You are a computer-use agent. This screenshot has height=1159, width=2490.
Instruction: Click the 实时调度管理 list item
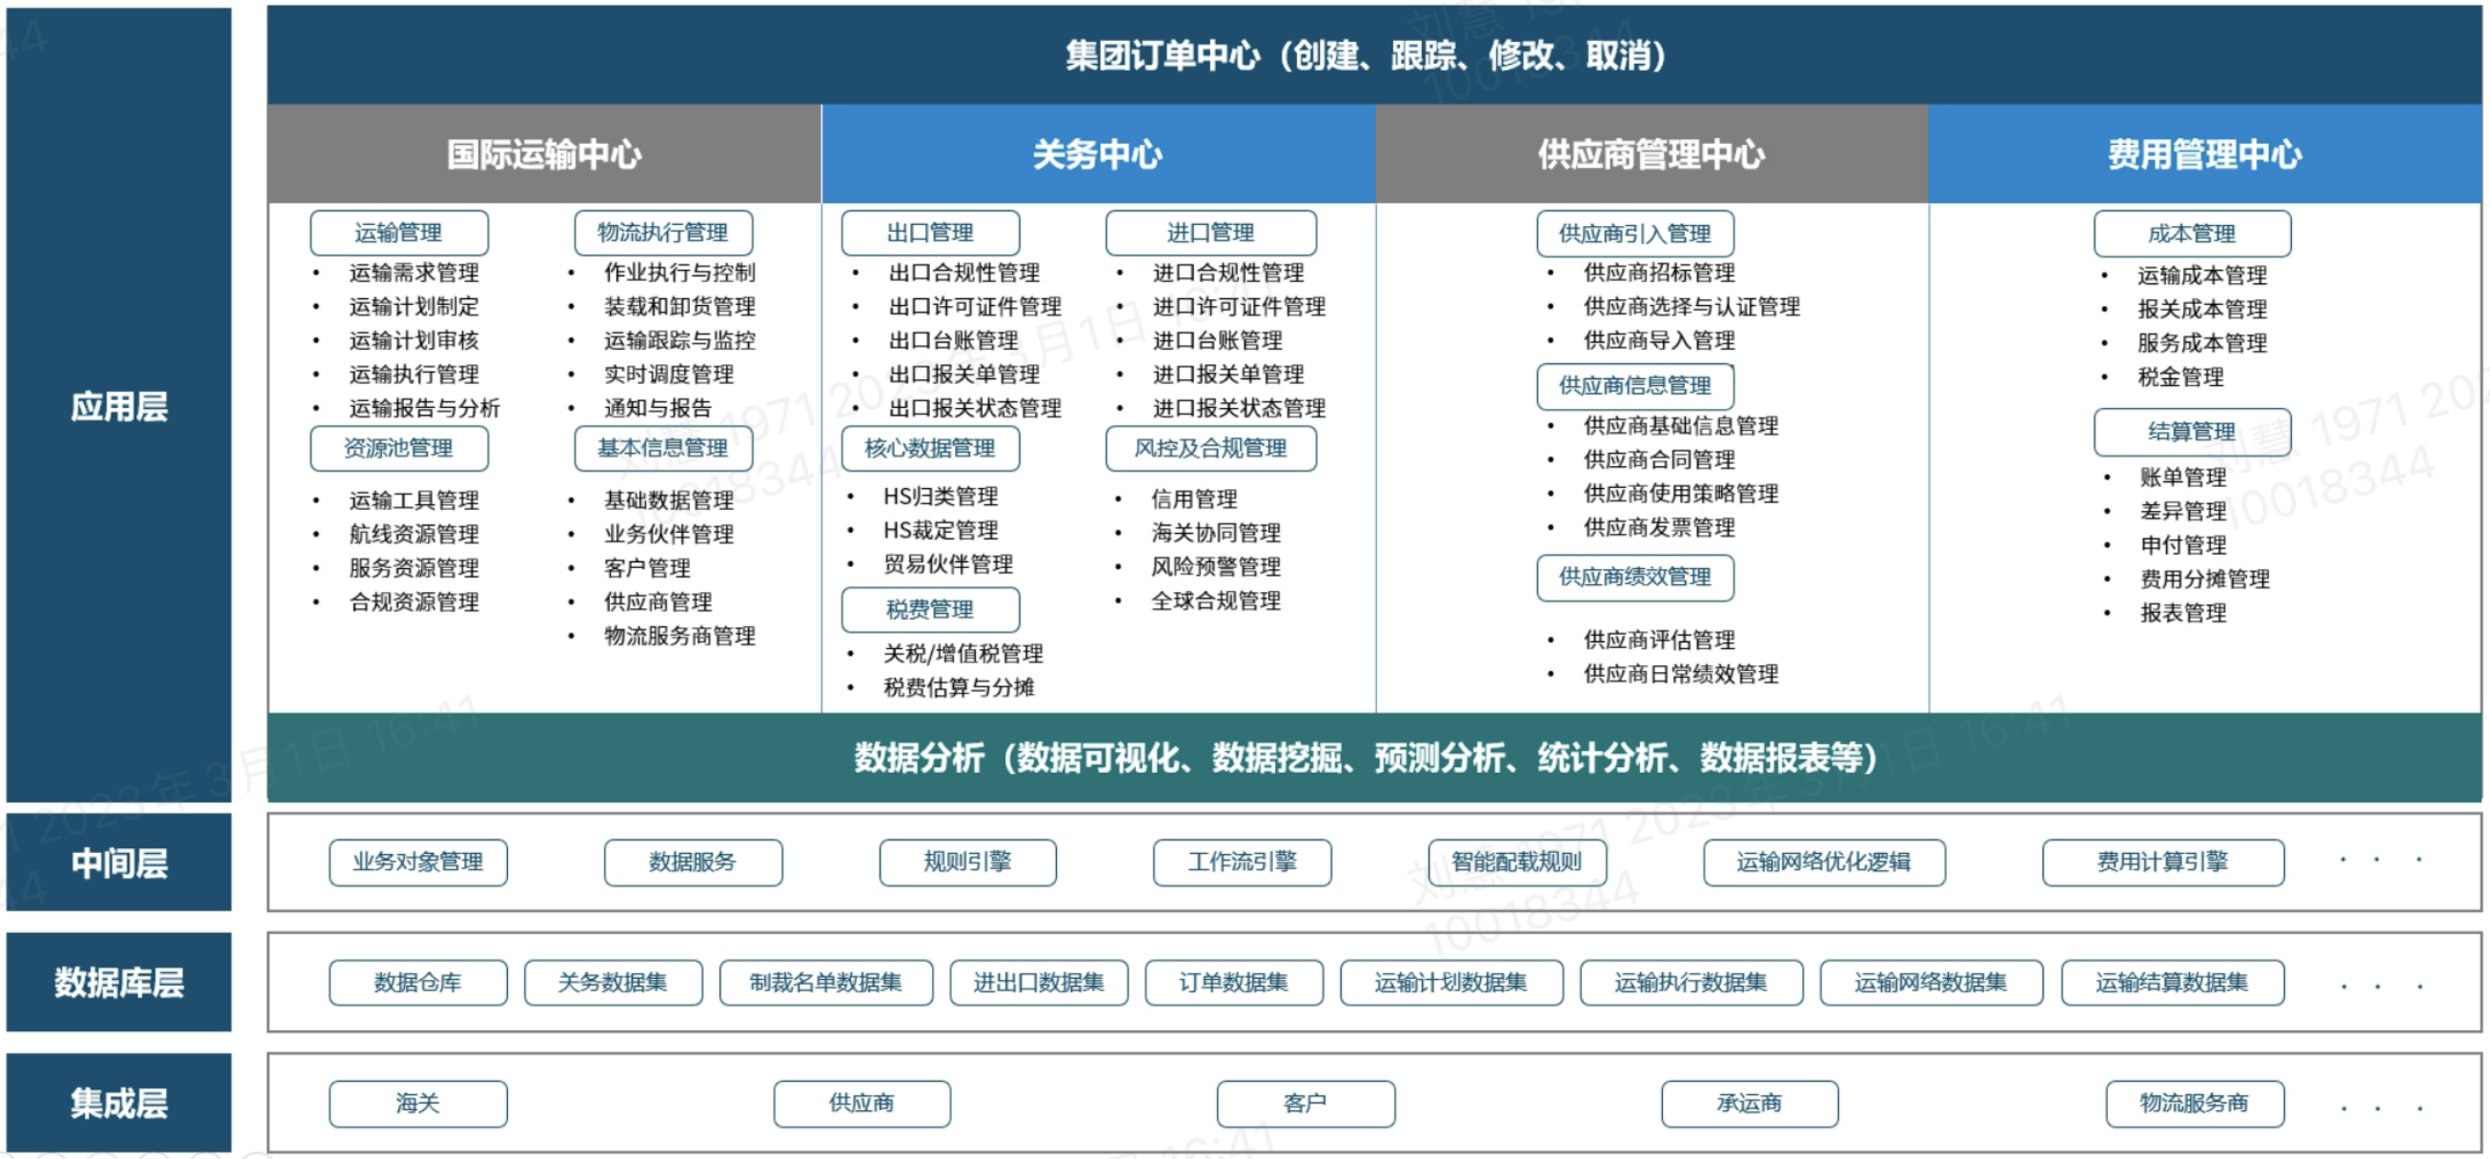[670, 374]
